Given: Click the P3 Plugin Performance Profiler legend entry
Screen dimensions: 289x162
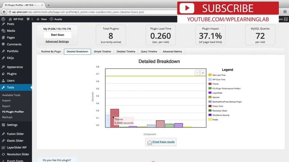Looking at the screenshot, I should pyautogui.click(x=224, y=88).
